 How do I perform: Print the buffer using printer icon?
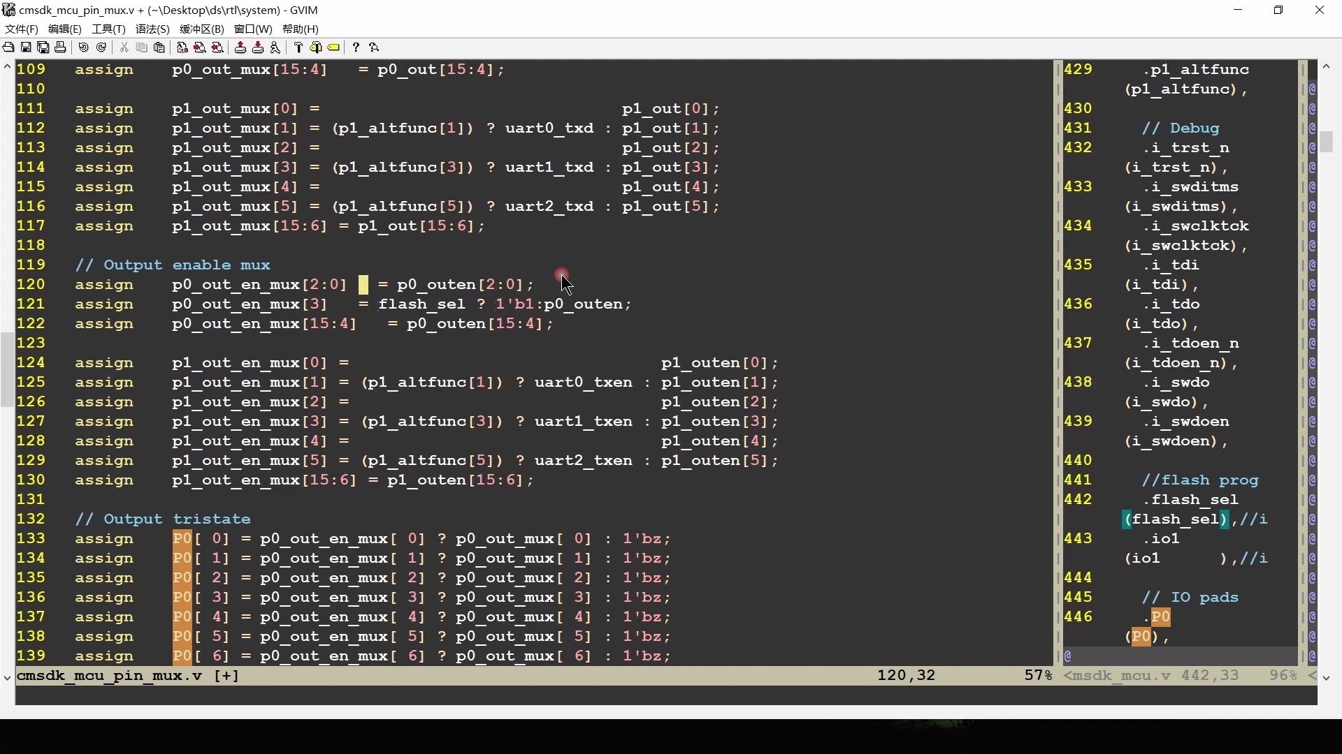coord(61,47)
